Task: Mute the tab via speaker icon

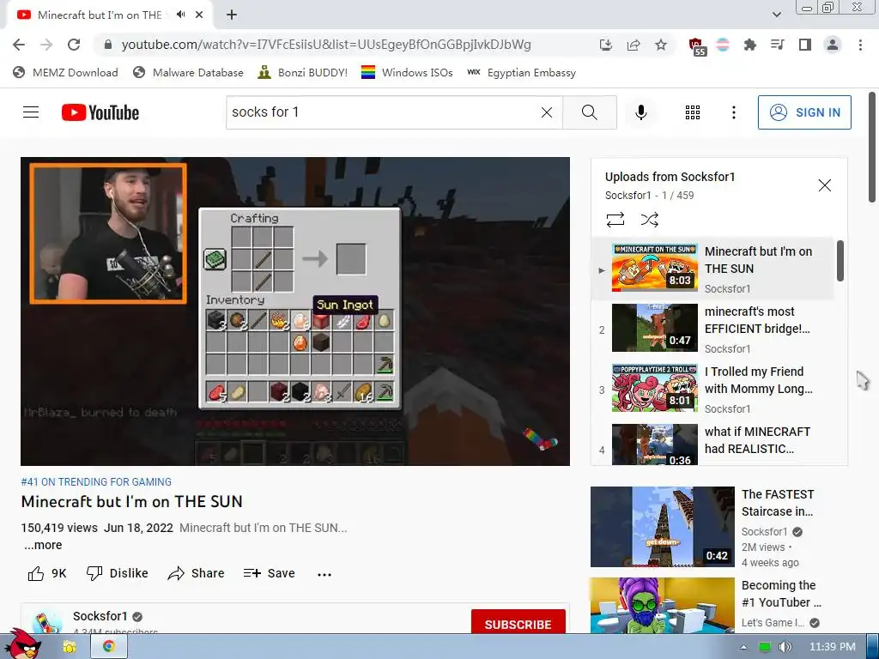Action: click(180, 15)
